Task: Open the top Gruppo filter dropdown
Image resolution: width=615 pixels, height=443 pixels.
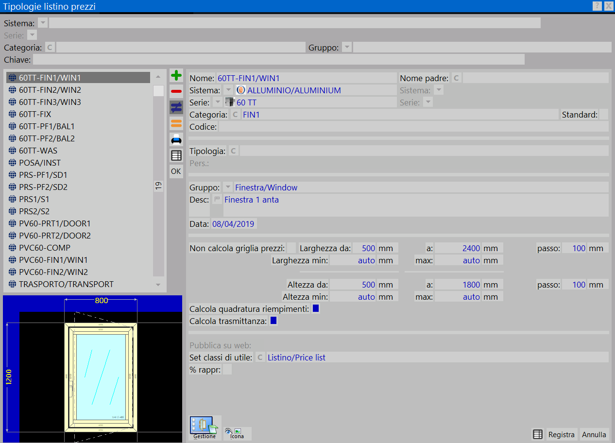Action: click(x=347, y=47)
